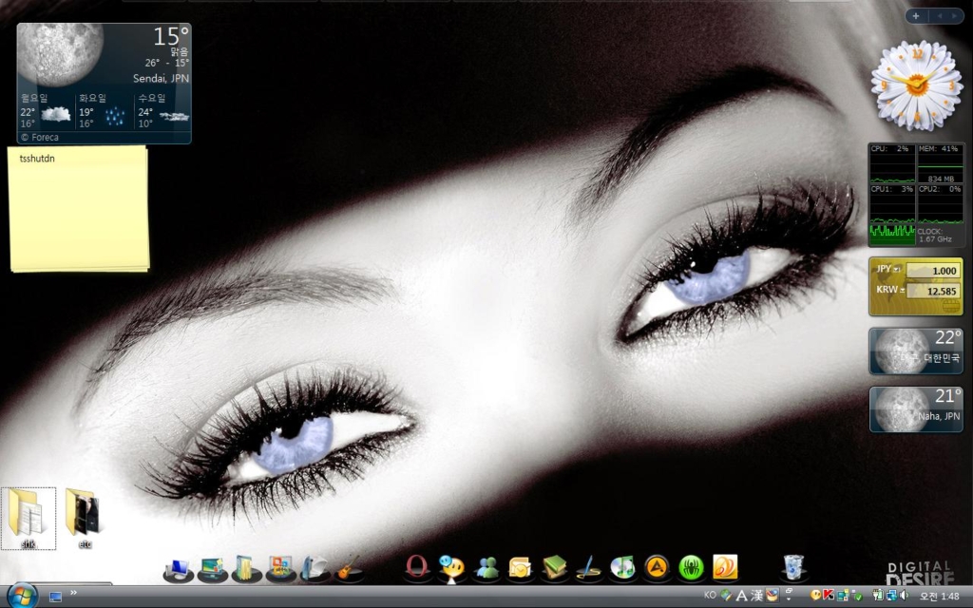Click the tsshutdn sticky note
This screenshot has width=973, height=608.
tap(80, 208)
